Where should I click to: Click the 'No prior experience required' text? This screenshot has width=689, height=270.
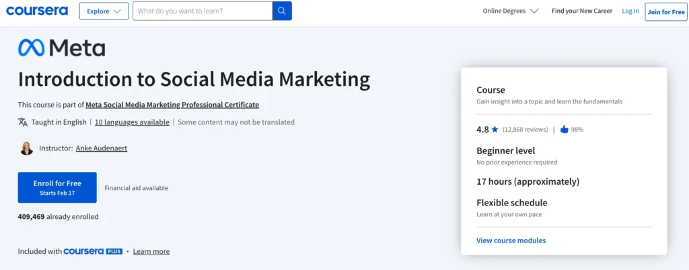coord(517,162)
